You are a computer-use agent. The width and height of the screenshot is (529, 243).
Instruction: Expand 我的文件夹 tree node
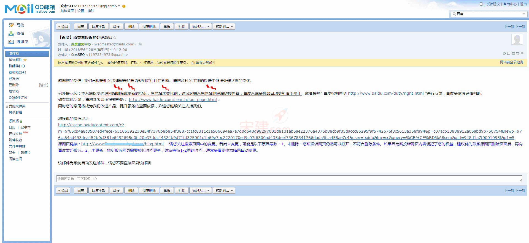(x=7, y=106)
